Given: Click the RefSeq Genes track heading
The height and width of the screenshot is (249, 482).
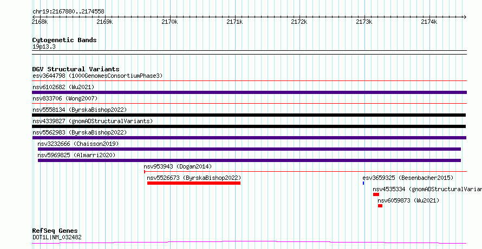Looking at the screenshot, I should [55, 231].
